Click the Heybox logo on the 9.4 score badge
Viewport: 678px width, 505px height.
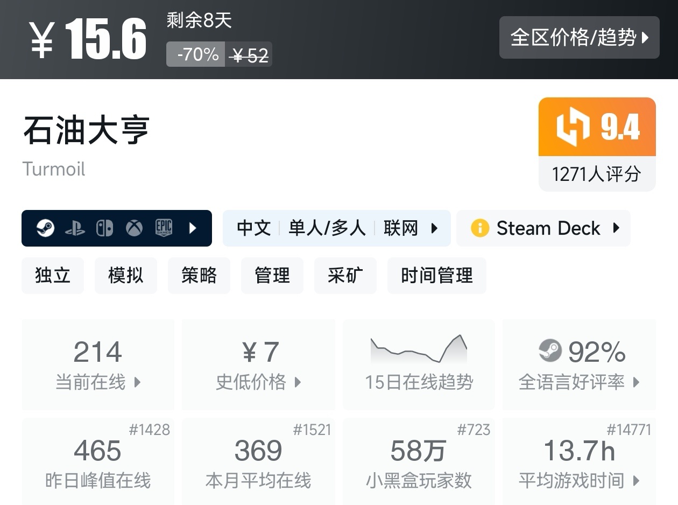click(x=572, y=127)
